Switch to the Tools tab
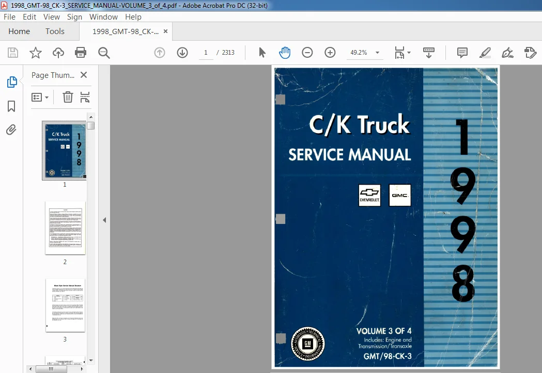The width and height of the screenshot is (542, 373). [55, 31]
